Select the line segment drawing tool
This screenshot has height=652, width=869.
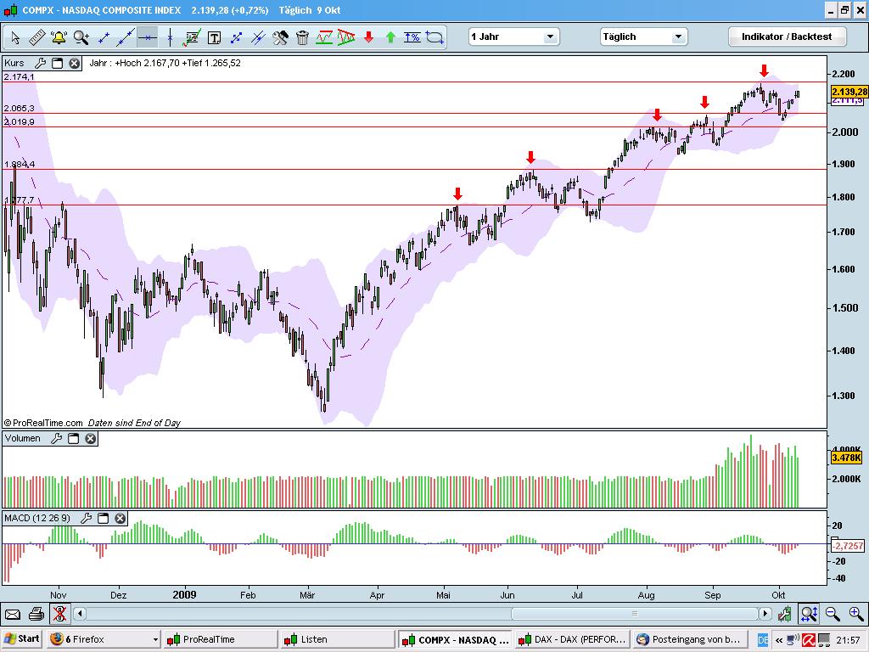[x=104, y=37]
